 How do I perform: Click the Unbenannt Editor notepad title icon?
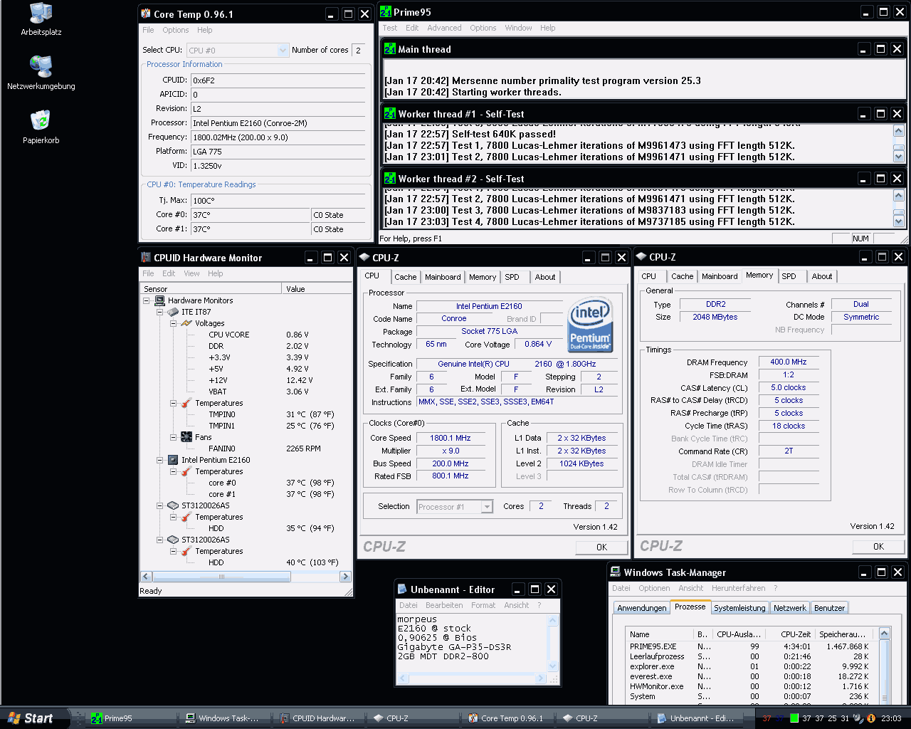[x=402, y=589]
